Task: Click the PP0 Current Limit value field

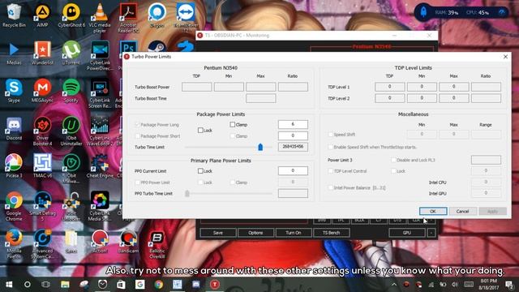Action: click(293, 170)
